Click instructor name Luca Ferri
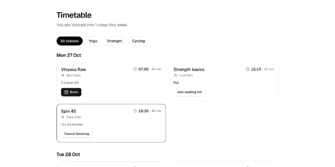The width and height of the screenshot is (335, 167). pos(186,76)
